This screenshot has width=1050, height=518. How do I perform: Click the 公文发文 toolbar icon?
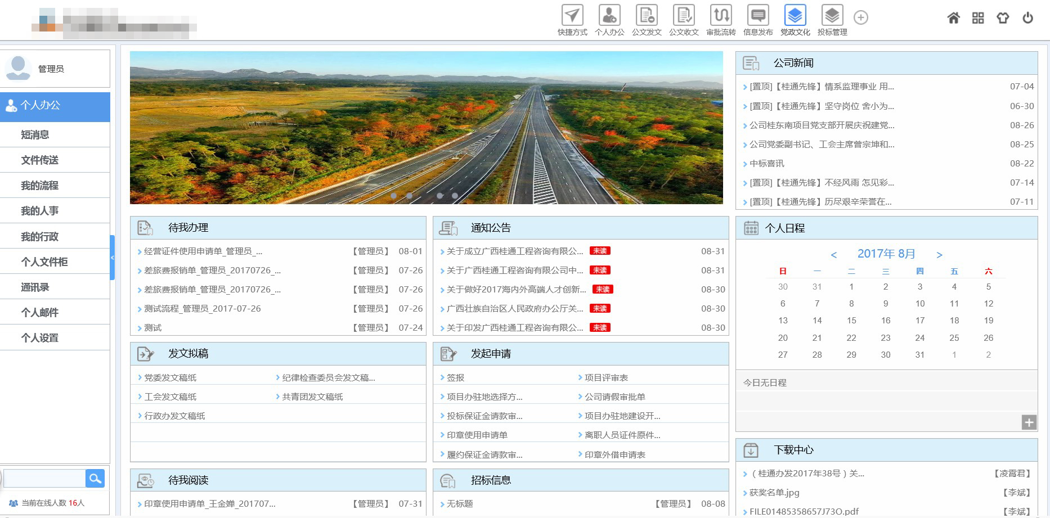pyautogui.click(x=647, y=15)
